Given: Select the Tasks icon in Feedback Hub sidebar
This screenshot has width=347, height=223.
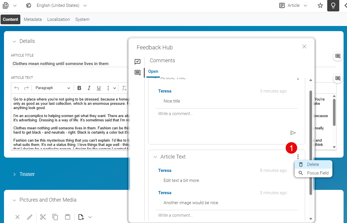Looking at the screenshot, I should [x=138, y=62].
